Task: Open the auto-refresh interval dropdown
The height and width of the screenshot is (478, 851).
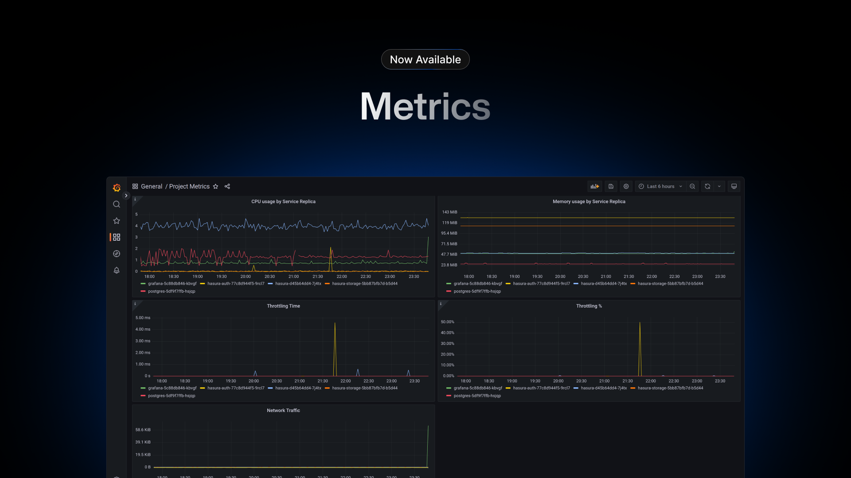Action: tap(719, 186)
